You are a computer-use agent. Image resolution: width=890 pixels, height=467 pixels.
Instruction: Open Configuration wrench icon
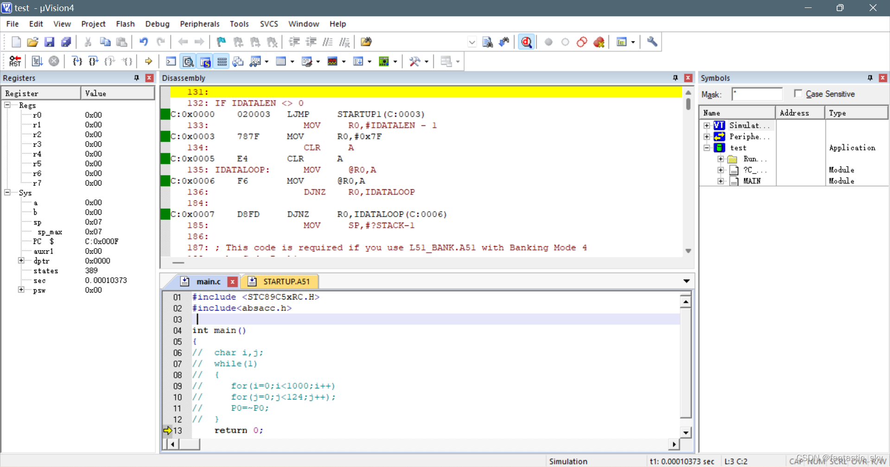click(652, 42)
